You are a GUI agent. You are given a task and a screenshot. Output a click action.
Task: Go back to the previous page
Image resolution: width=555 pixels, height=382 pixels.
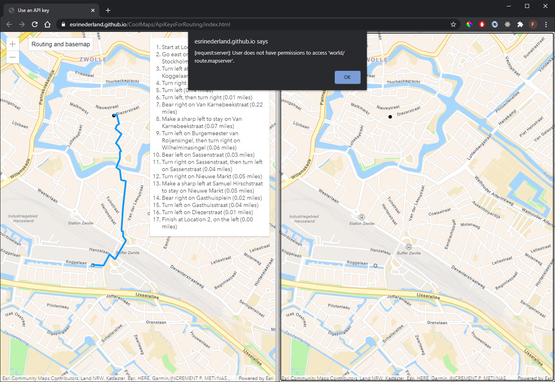(x=9, y=24)
